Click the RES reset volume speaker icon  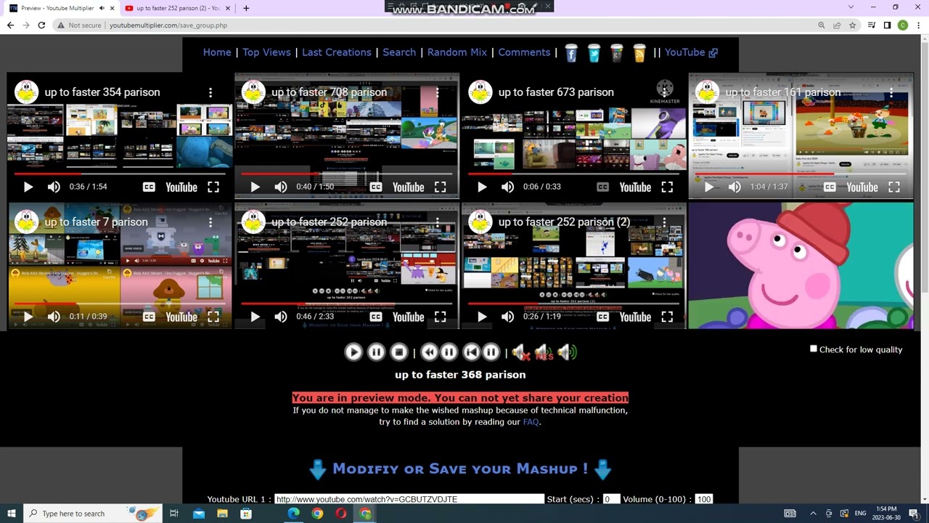(544, 353)
